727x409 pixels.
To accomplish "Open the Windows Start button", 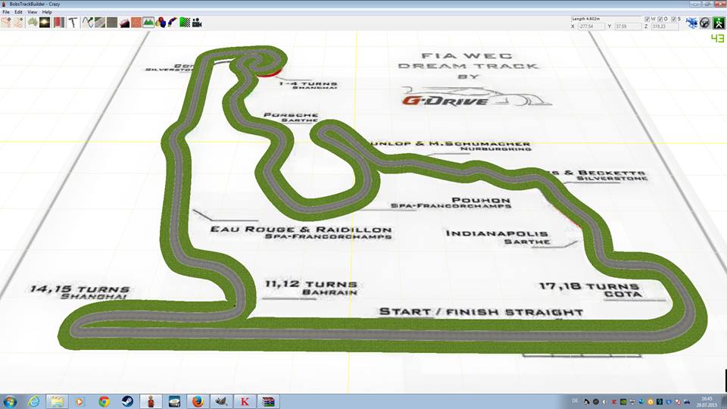I will point(10,401).
